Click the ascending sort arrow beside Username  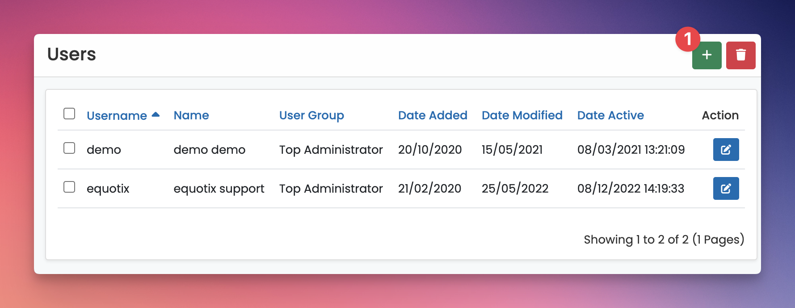point(156,114)
